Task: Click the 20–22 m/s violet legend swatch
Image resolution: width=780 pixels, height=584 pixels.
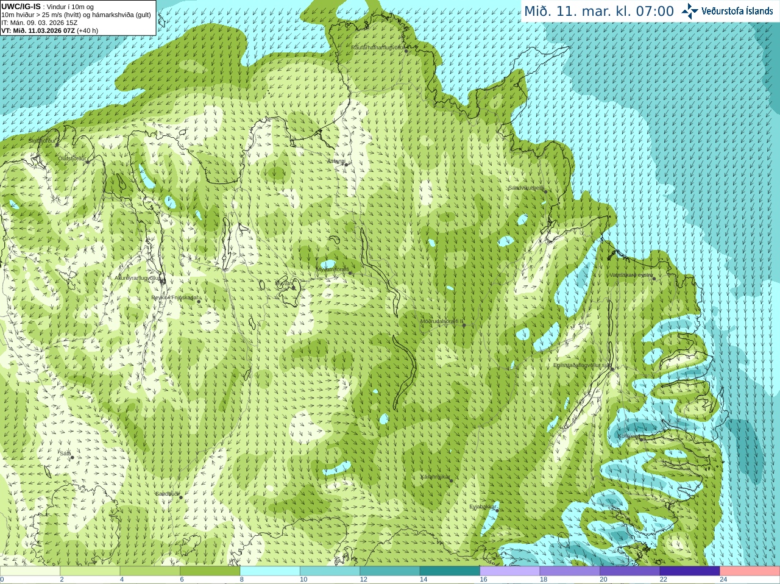Action: pos(630,571)
